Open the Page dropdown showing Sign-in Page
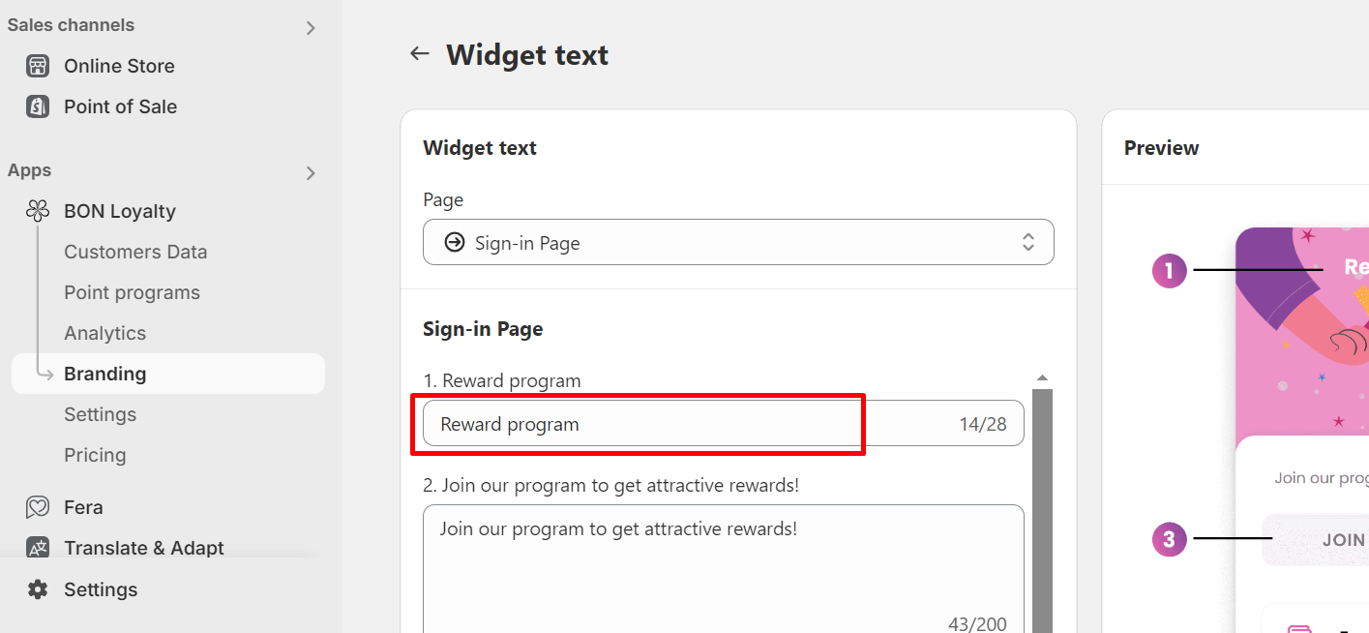 (x=737, y=243)
